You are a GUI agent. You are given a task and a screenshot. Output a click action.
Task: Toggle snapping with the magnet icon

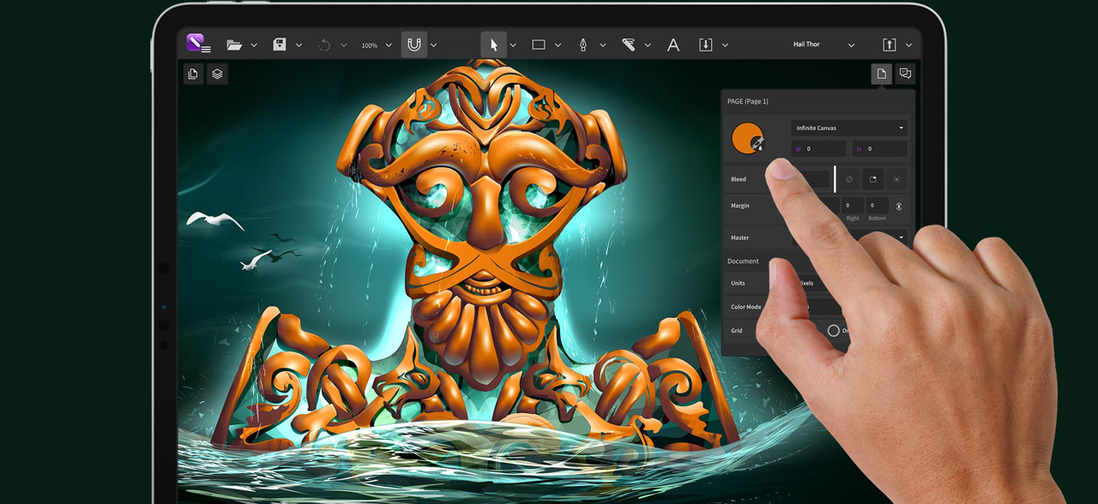point(413,44)
